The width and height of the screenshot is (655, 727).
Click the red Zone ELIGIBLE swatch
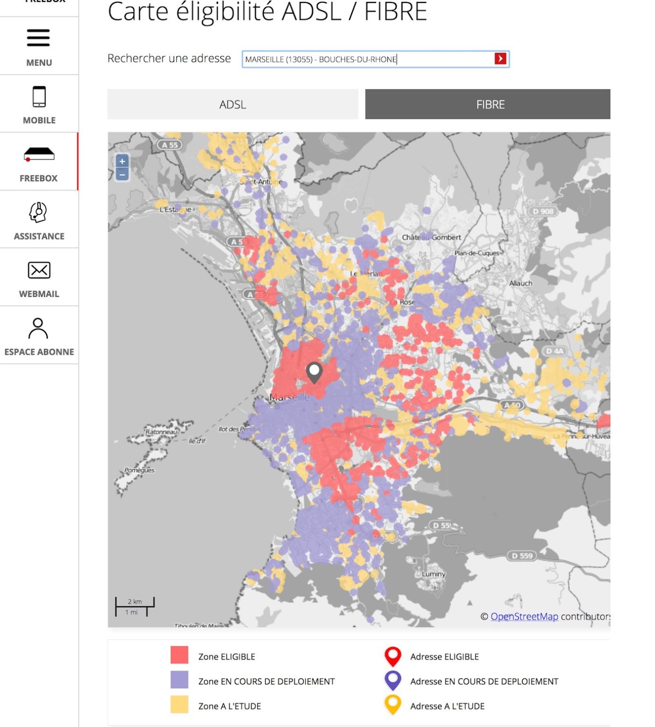[x=179, y=655]
